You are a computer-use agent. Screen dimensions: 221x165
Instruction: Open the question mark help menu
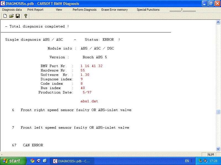pyautogui.click(x=182, y=10)
